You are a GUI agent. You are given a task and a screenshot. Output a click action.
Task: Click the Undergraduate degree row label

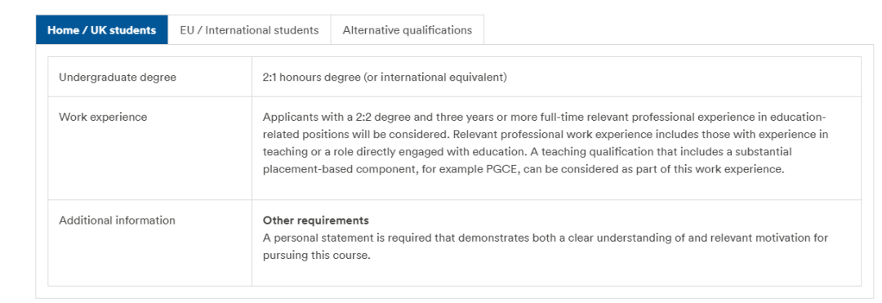(118, 77)
